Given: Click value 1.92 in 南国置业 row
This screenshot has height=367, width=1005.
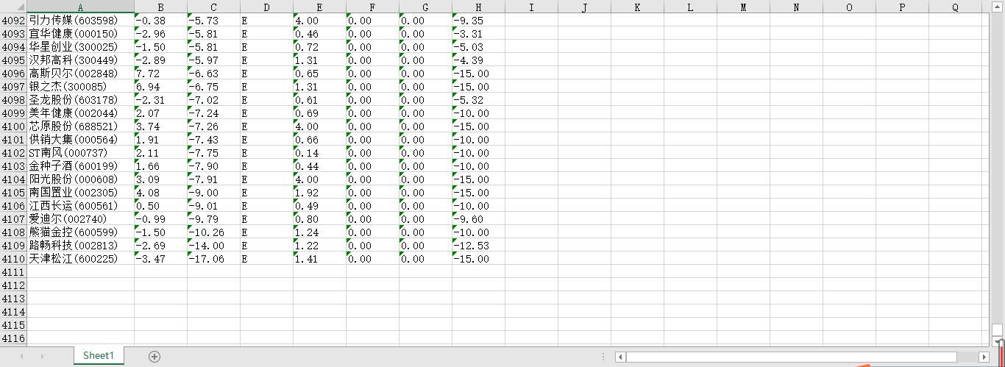Looking at the screenshot, I should [x=319, y=193].
